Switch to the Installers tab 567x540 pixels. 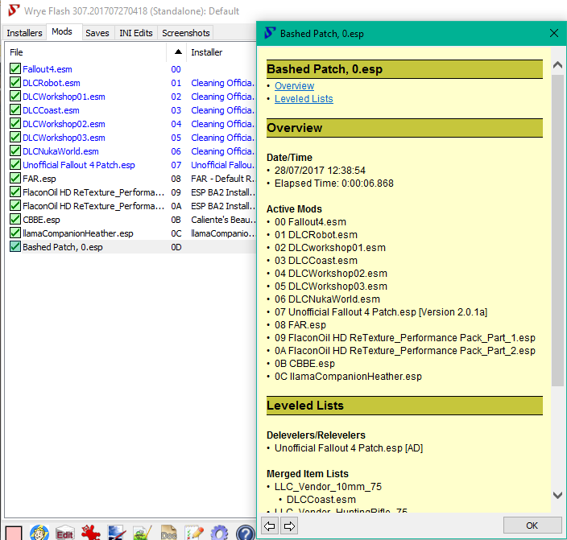pos(24,33)
